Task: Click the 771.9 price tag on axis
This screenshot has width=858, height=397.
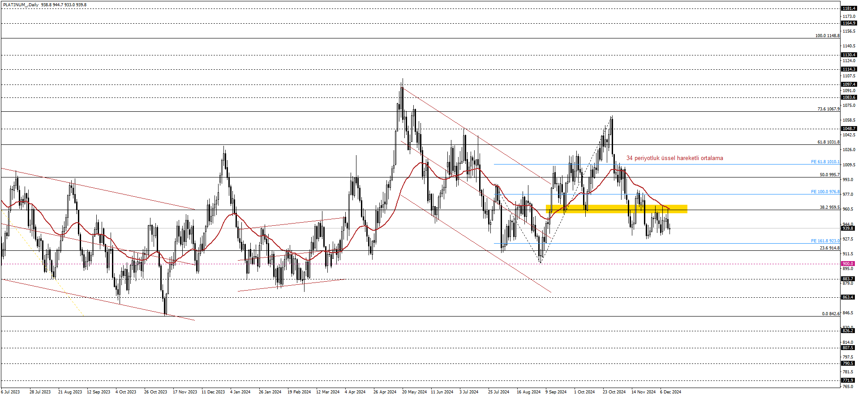Action: tap(848, 380)
